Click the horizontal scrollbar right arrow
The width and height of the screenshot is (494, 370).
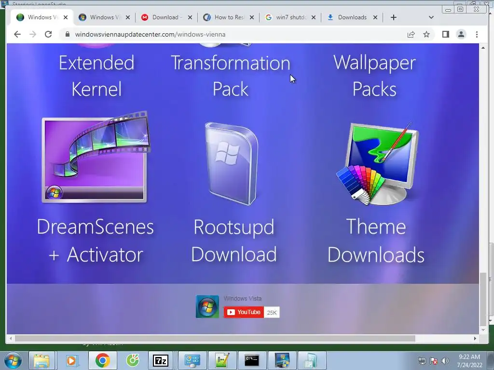(475, 339)
